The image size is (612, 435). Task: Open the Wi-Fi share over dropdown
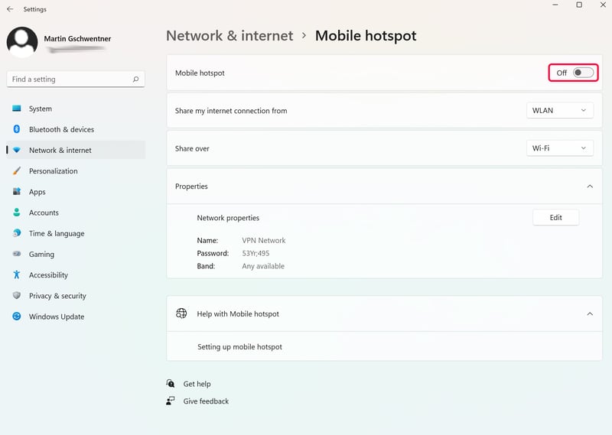(560, 148)
